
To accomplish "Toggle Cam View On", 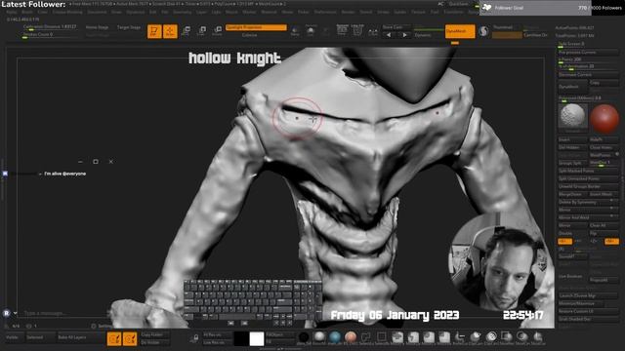I will click(535, 35).
